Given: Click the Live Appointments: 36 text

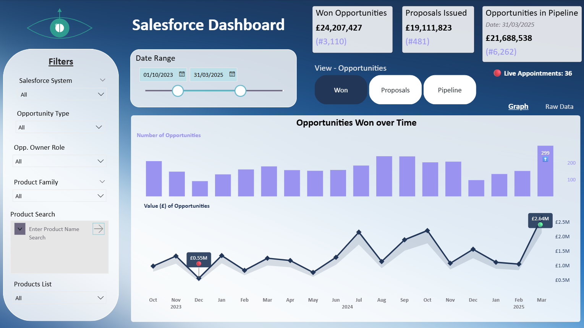Looking at the screenshot, I should [538, 73].
